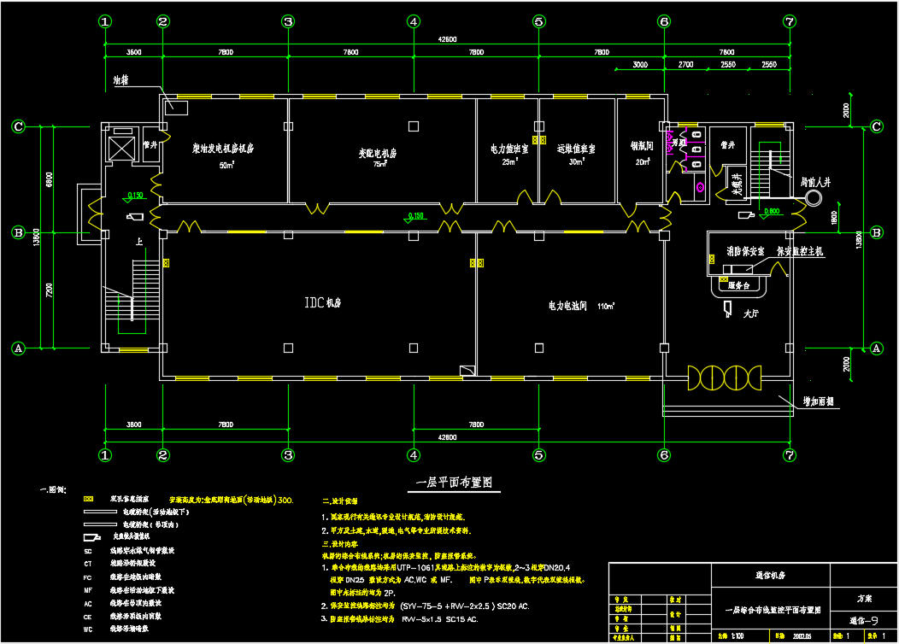Select grid bubble 4 in the top axis row
Viewport: 899px width, 644px height.
414,21
